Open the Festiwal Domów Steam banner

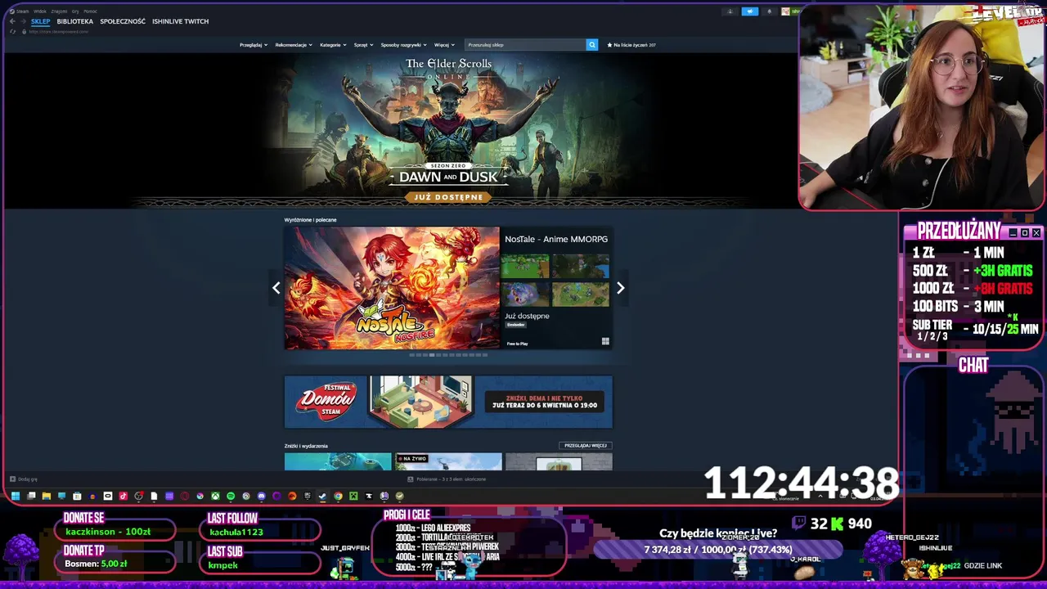pos(448,402)
